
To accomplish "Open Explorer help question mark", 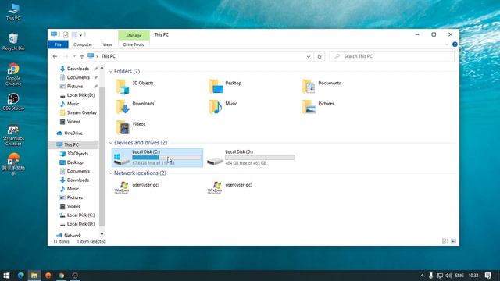I will (x=455, y=44).
